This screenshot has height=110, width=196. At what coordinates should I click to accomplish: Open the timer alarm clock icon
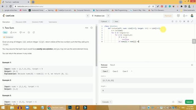[178, 16]
